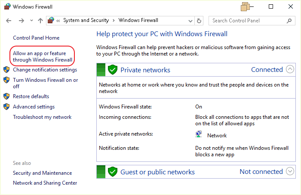Open address bar history dropdown
Screen dimensions: 301x195
(189, 21)
